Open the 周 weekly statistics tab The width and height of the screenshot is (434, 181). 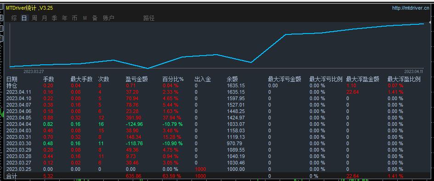tap(34, 18)
